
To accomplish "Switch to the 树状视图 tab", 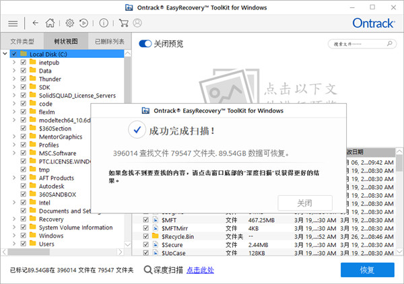I will 66,41.
